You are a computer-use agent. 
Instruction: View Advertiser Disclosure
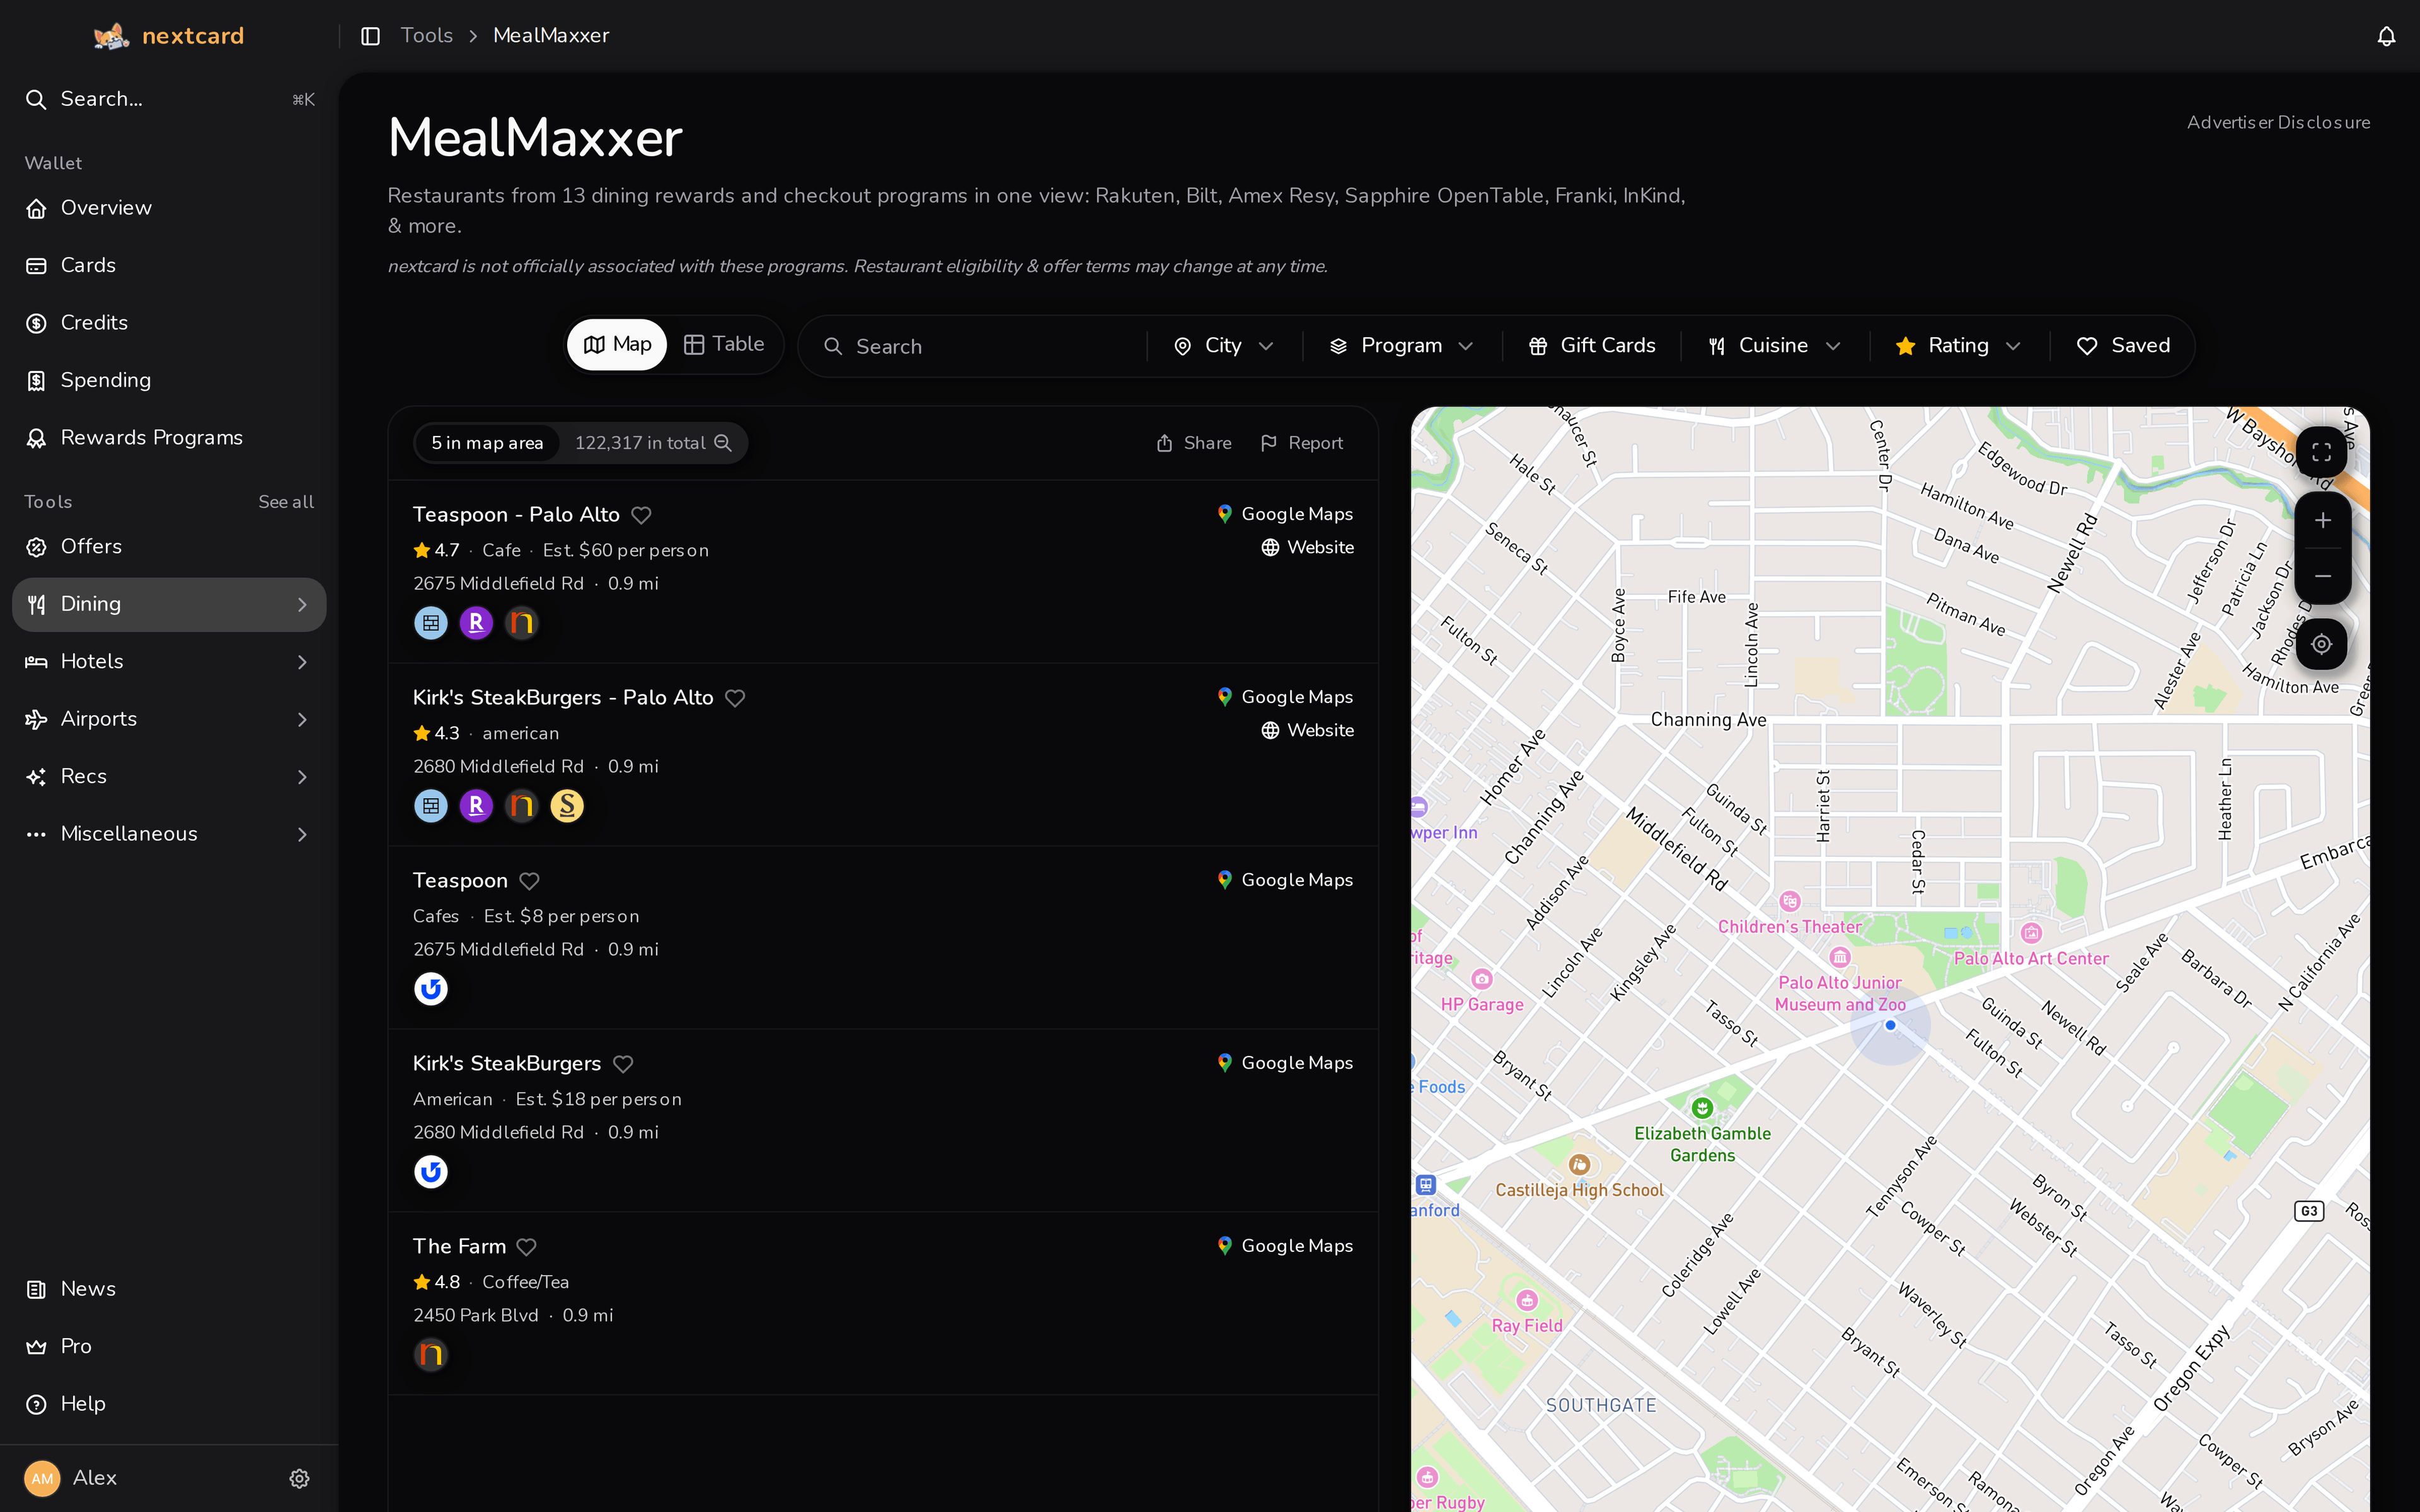click(x=2278, y=122)
